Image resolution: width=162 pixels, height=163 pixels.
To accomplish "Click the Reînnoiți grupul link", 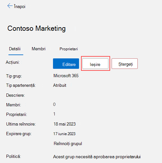I will click(x=68, y=144).
